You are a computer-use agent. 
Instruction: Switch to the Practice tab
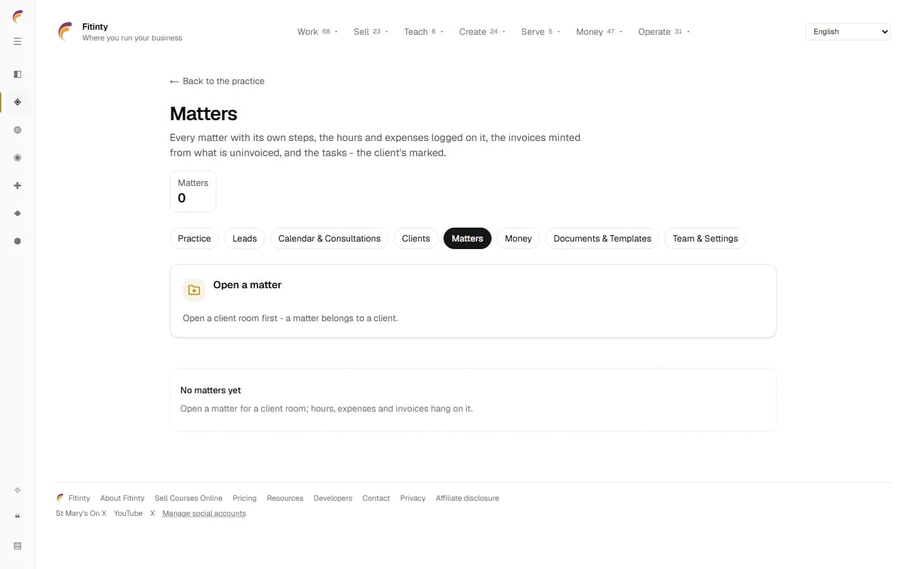pyautogui.click(x=194, y=238)
